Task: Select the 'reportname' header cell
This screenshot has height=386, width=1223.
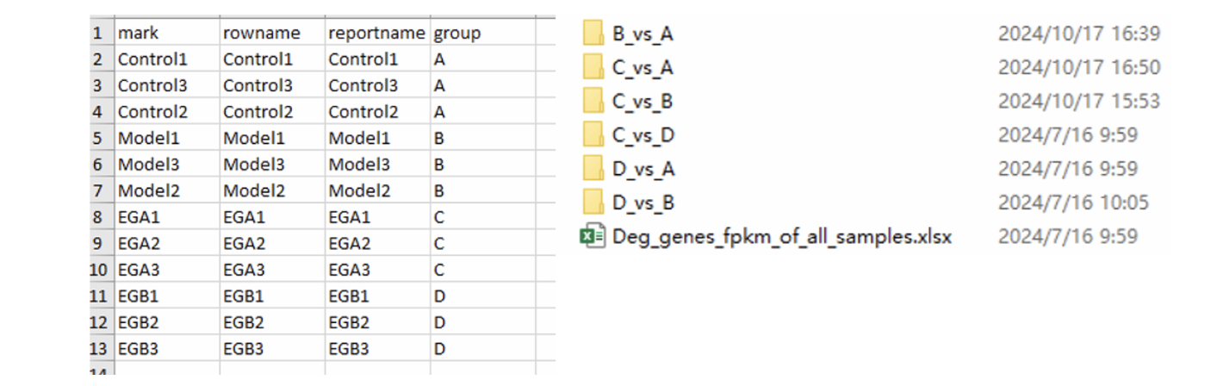Action: click(x=377, y=34)
